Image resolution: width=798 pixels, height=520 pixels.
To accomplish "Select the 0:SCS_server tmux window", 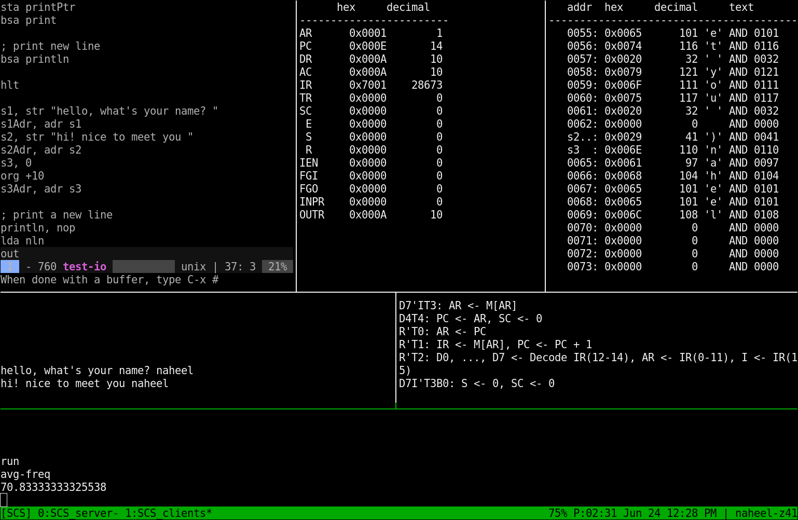I will click(78, 513).
